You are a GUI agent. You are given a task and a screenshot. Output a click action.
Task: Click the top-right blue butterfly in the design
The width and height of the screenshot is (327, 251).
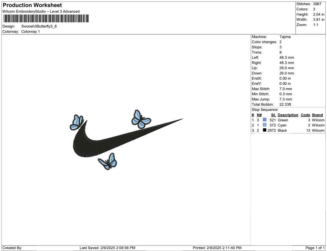click(141, 119)
